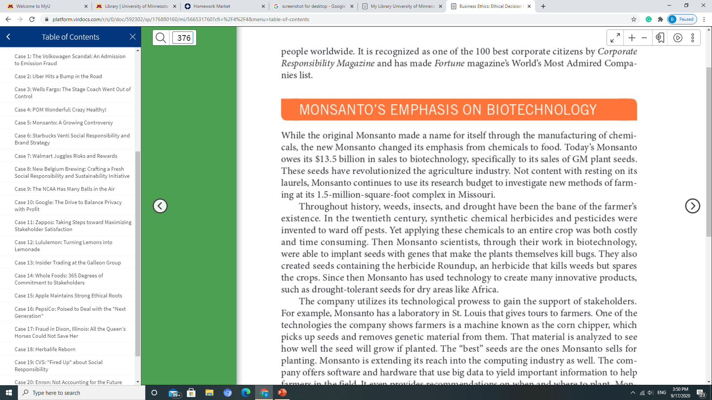Image resolution: width=712 pixels, height=400 pixels.
Task: Switch to the Homework Market tab
Action: (224, 6)
